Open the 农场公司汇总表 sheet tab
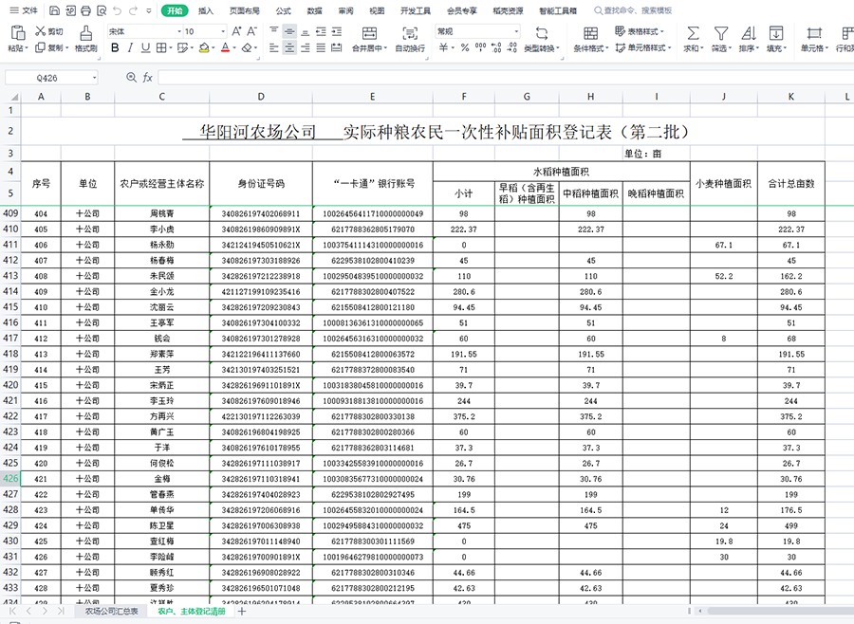854x624 pixels. pos(111,612)
